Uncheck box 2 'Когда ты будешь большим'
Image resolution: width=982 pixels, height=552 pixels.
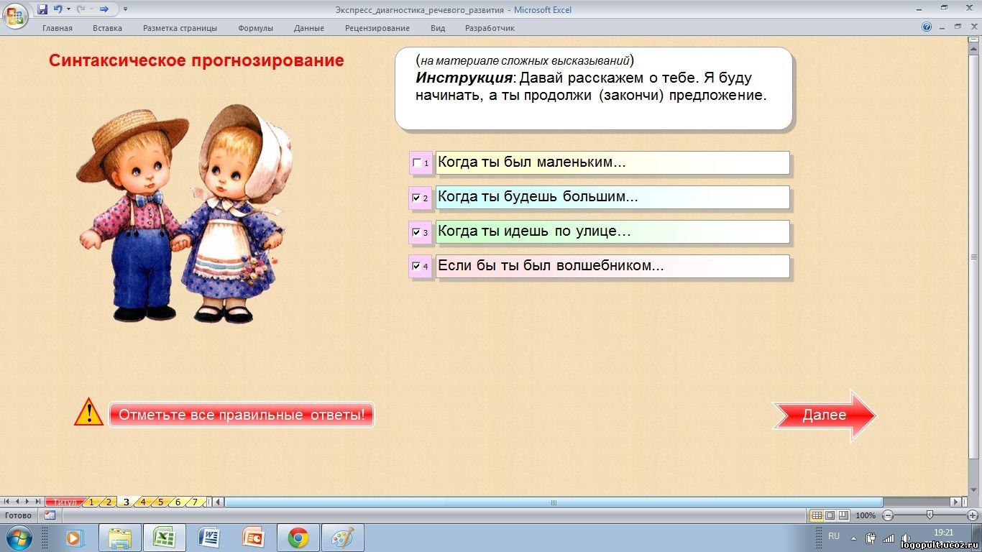pos(416,198)
